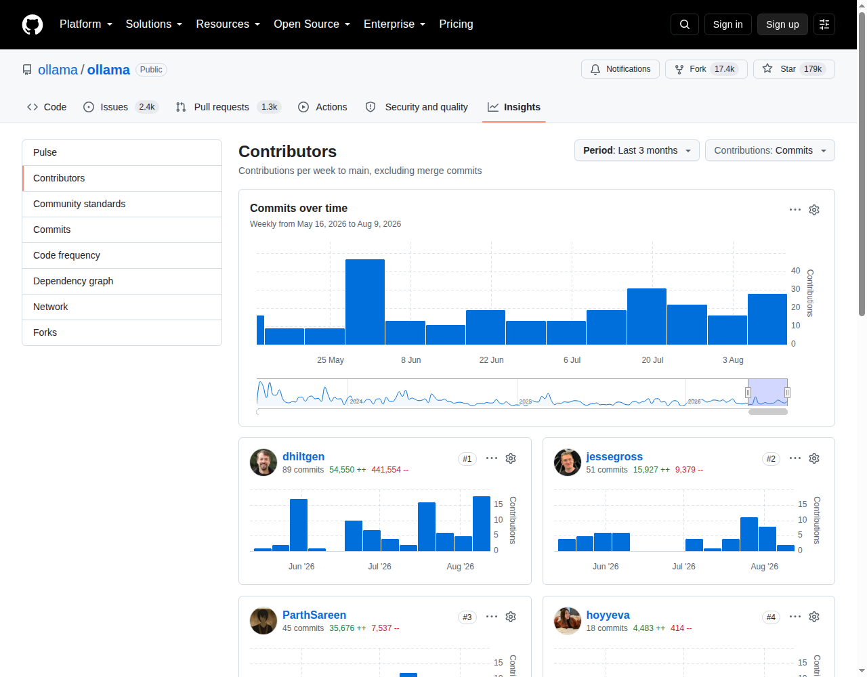
Task: Open more options menu on hoyyeva card
Action: 795,617
